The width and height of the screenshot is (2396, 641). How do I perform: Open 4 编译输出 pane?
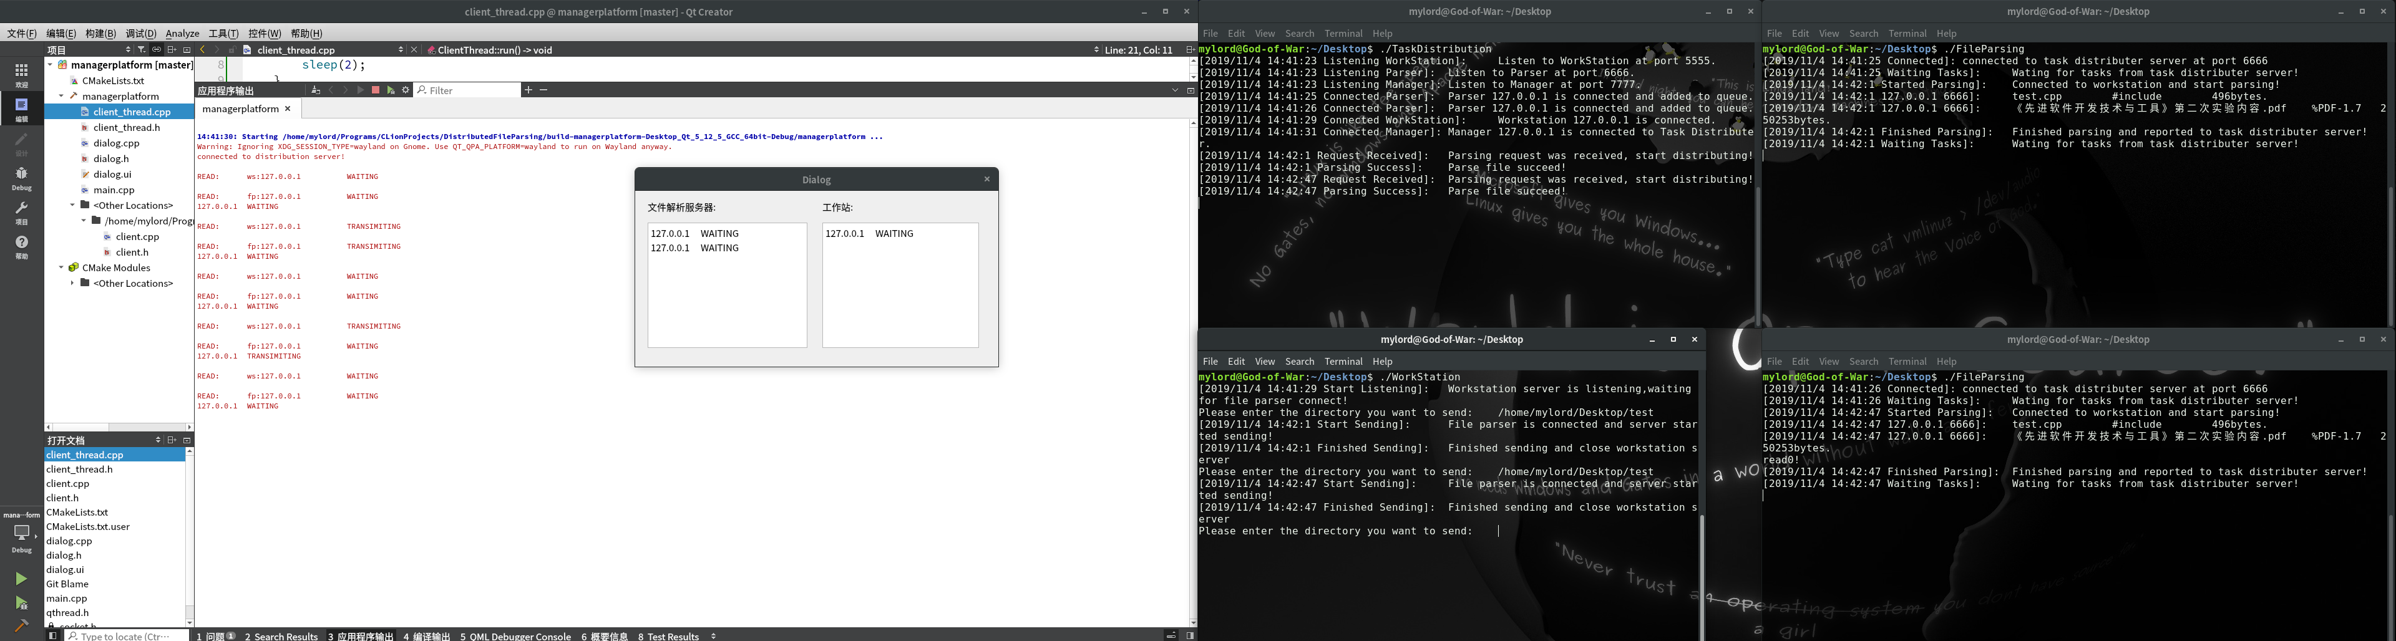426,635
